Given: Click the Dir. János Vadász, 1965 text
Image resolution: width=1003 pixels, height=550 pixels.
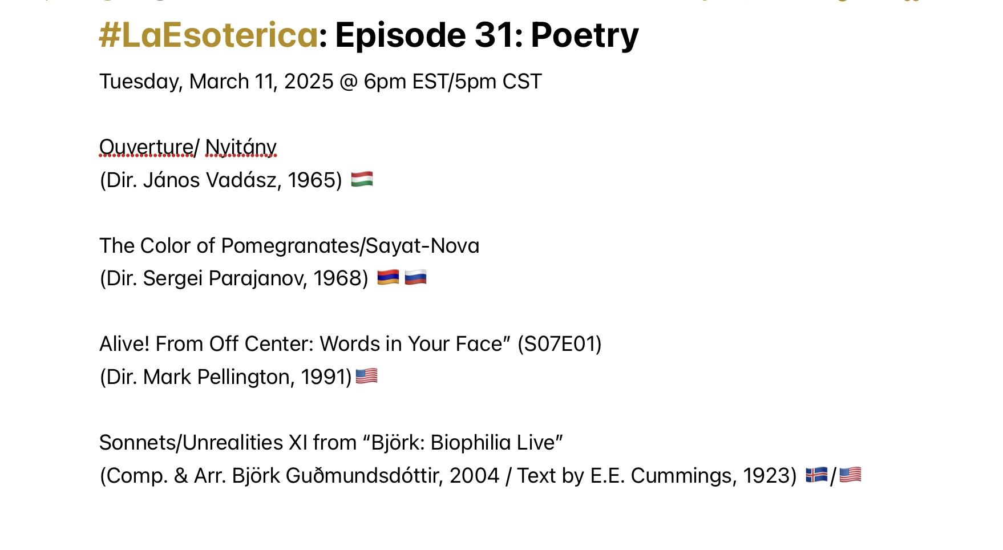Looking at the screenshot, I should 221,180.
